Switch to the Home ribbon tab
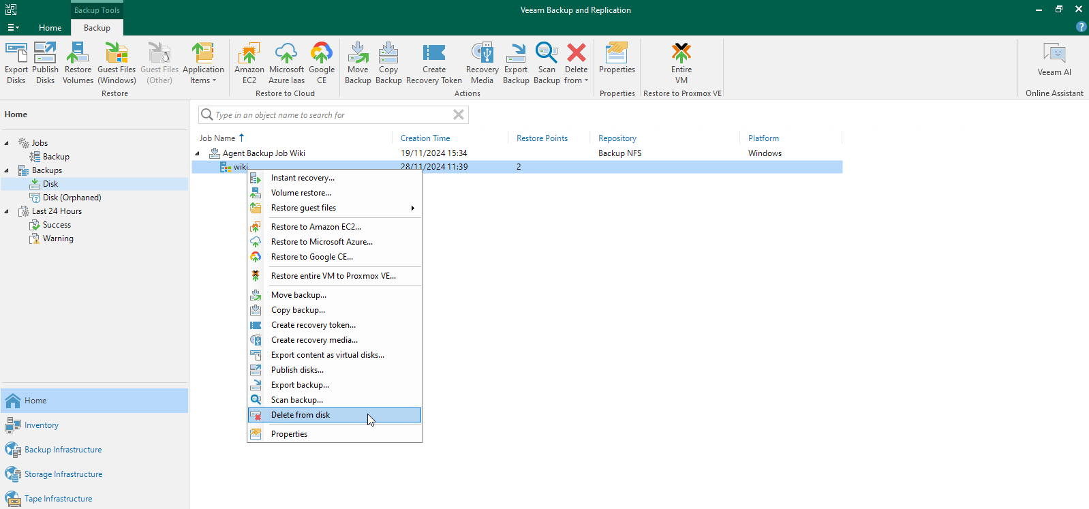 50,28
